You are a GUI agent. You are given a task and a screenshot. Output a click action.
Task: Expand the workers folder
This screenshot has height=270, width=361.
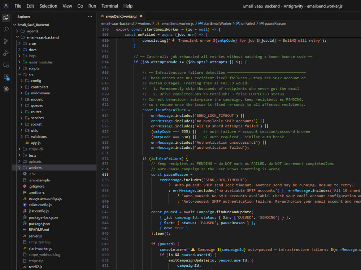(x=35, y=168)
